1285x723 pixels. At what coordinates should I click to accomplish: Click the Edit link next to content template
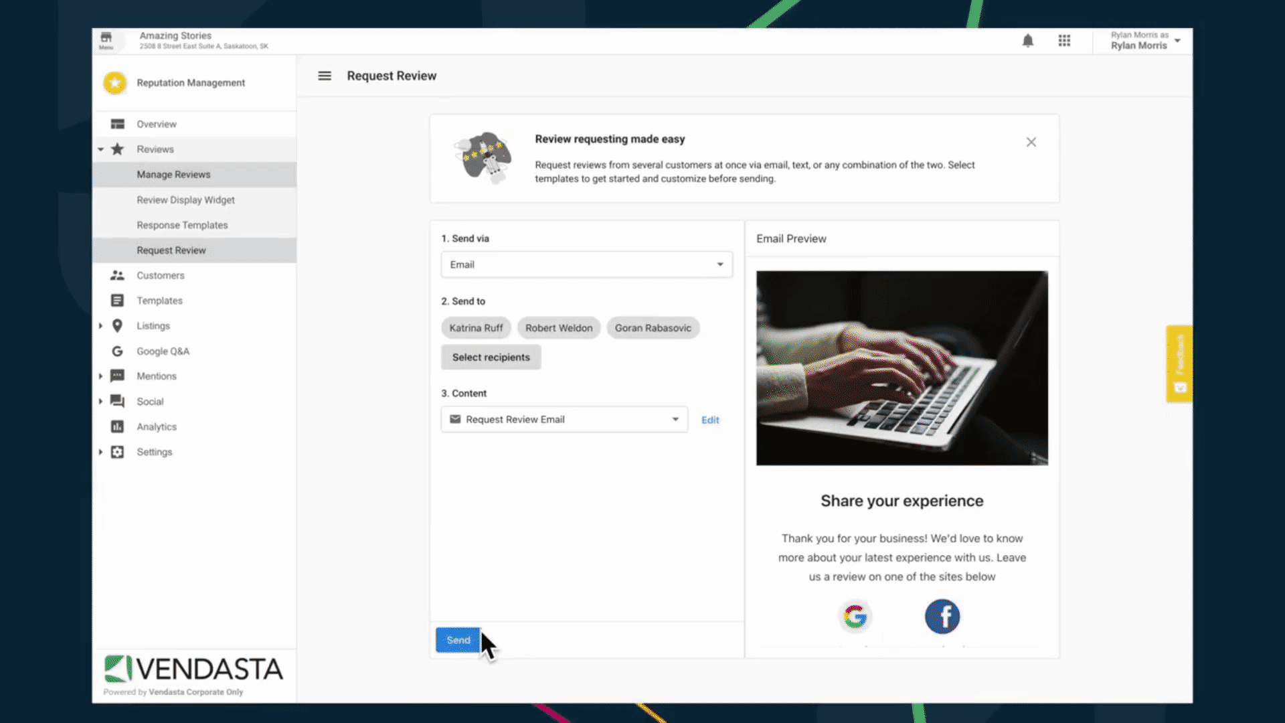[x=709, y=419]
